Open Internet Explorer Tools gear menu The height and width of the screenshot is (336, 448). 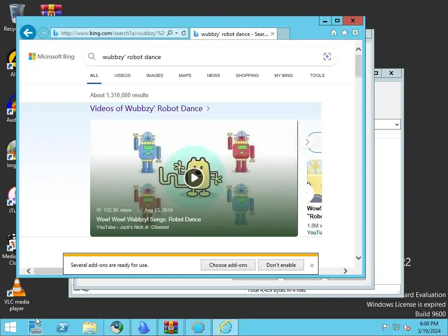click(355, 32)
